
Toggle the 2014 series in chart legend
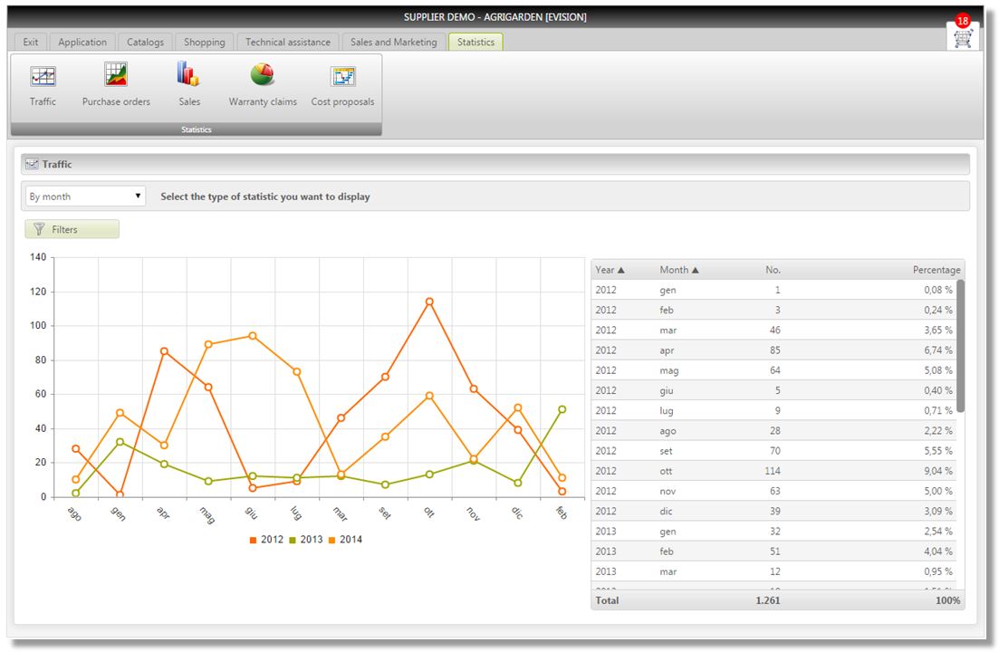345,540
